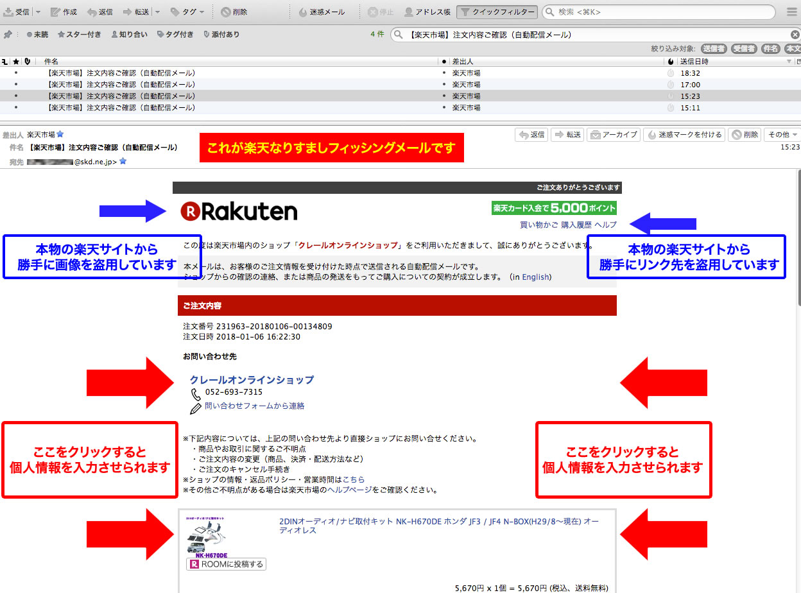Open the ヘルプ link near the banner
Viewport: 801px width, 593px height.
point(605,225)
